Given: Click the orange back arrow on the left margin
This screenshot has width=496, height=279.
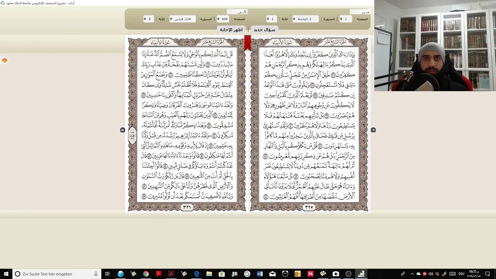Looking at the screenshot, I should pos(4,60).
